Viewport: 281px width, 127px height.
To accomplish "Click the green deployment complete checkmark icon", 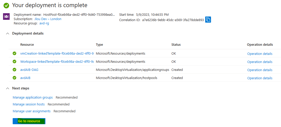I will (x=6, y=6).
